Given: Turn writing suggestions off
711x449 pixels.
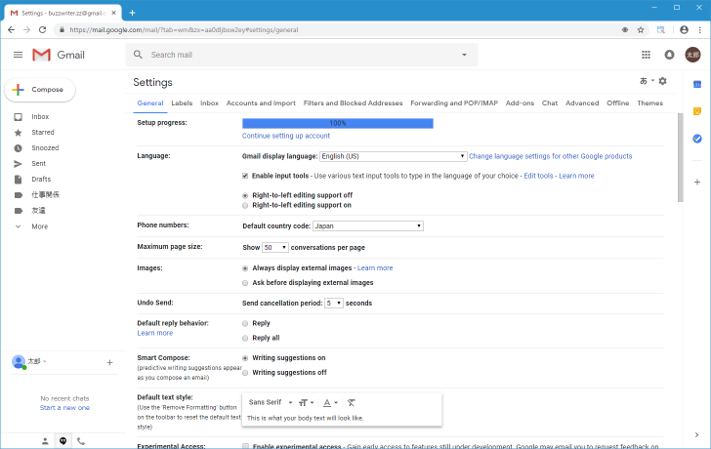Looking at the screenshot, I should point(245,373).
